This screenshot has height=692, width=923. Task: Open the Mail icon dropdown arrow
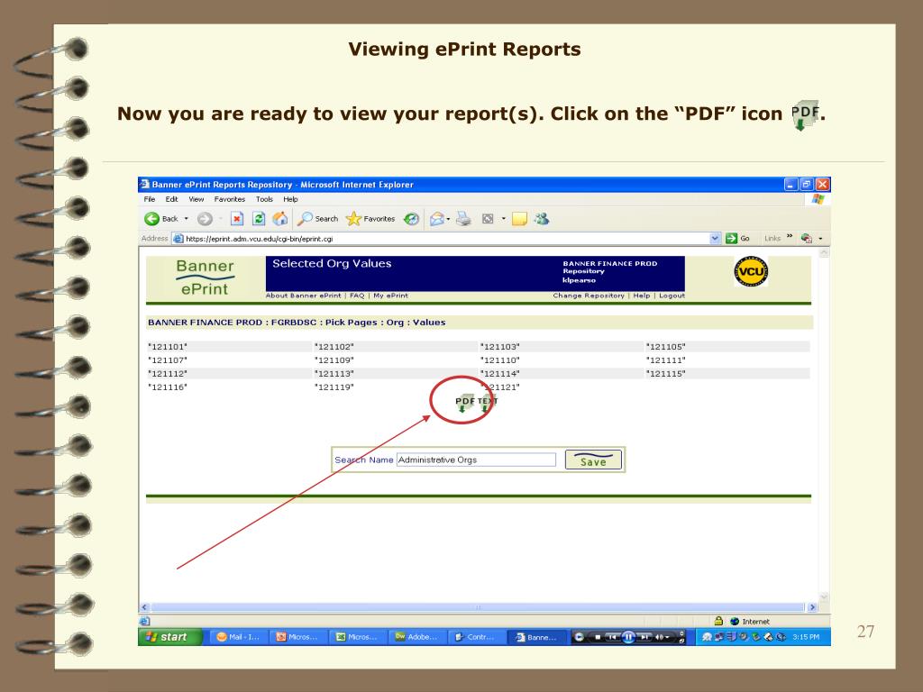pos(449,220)
